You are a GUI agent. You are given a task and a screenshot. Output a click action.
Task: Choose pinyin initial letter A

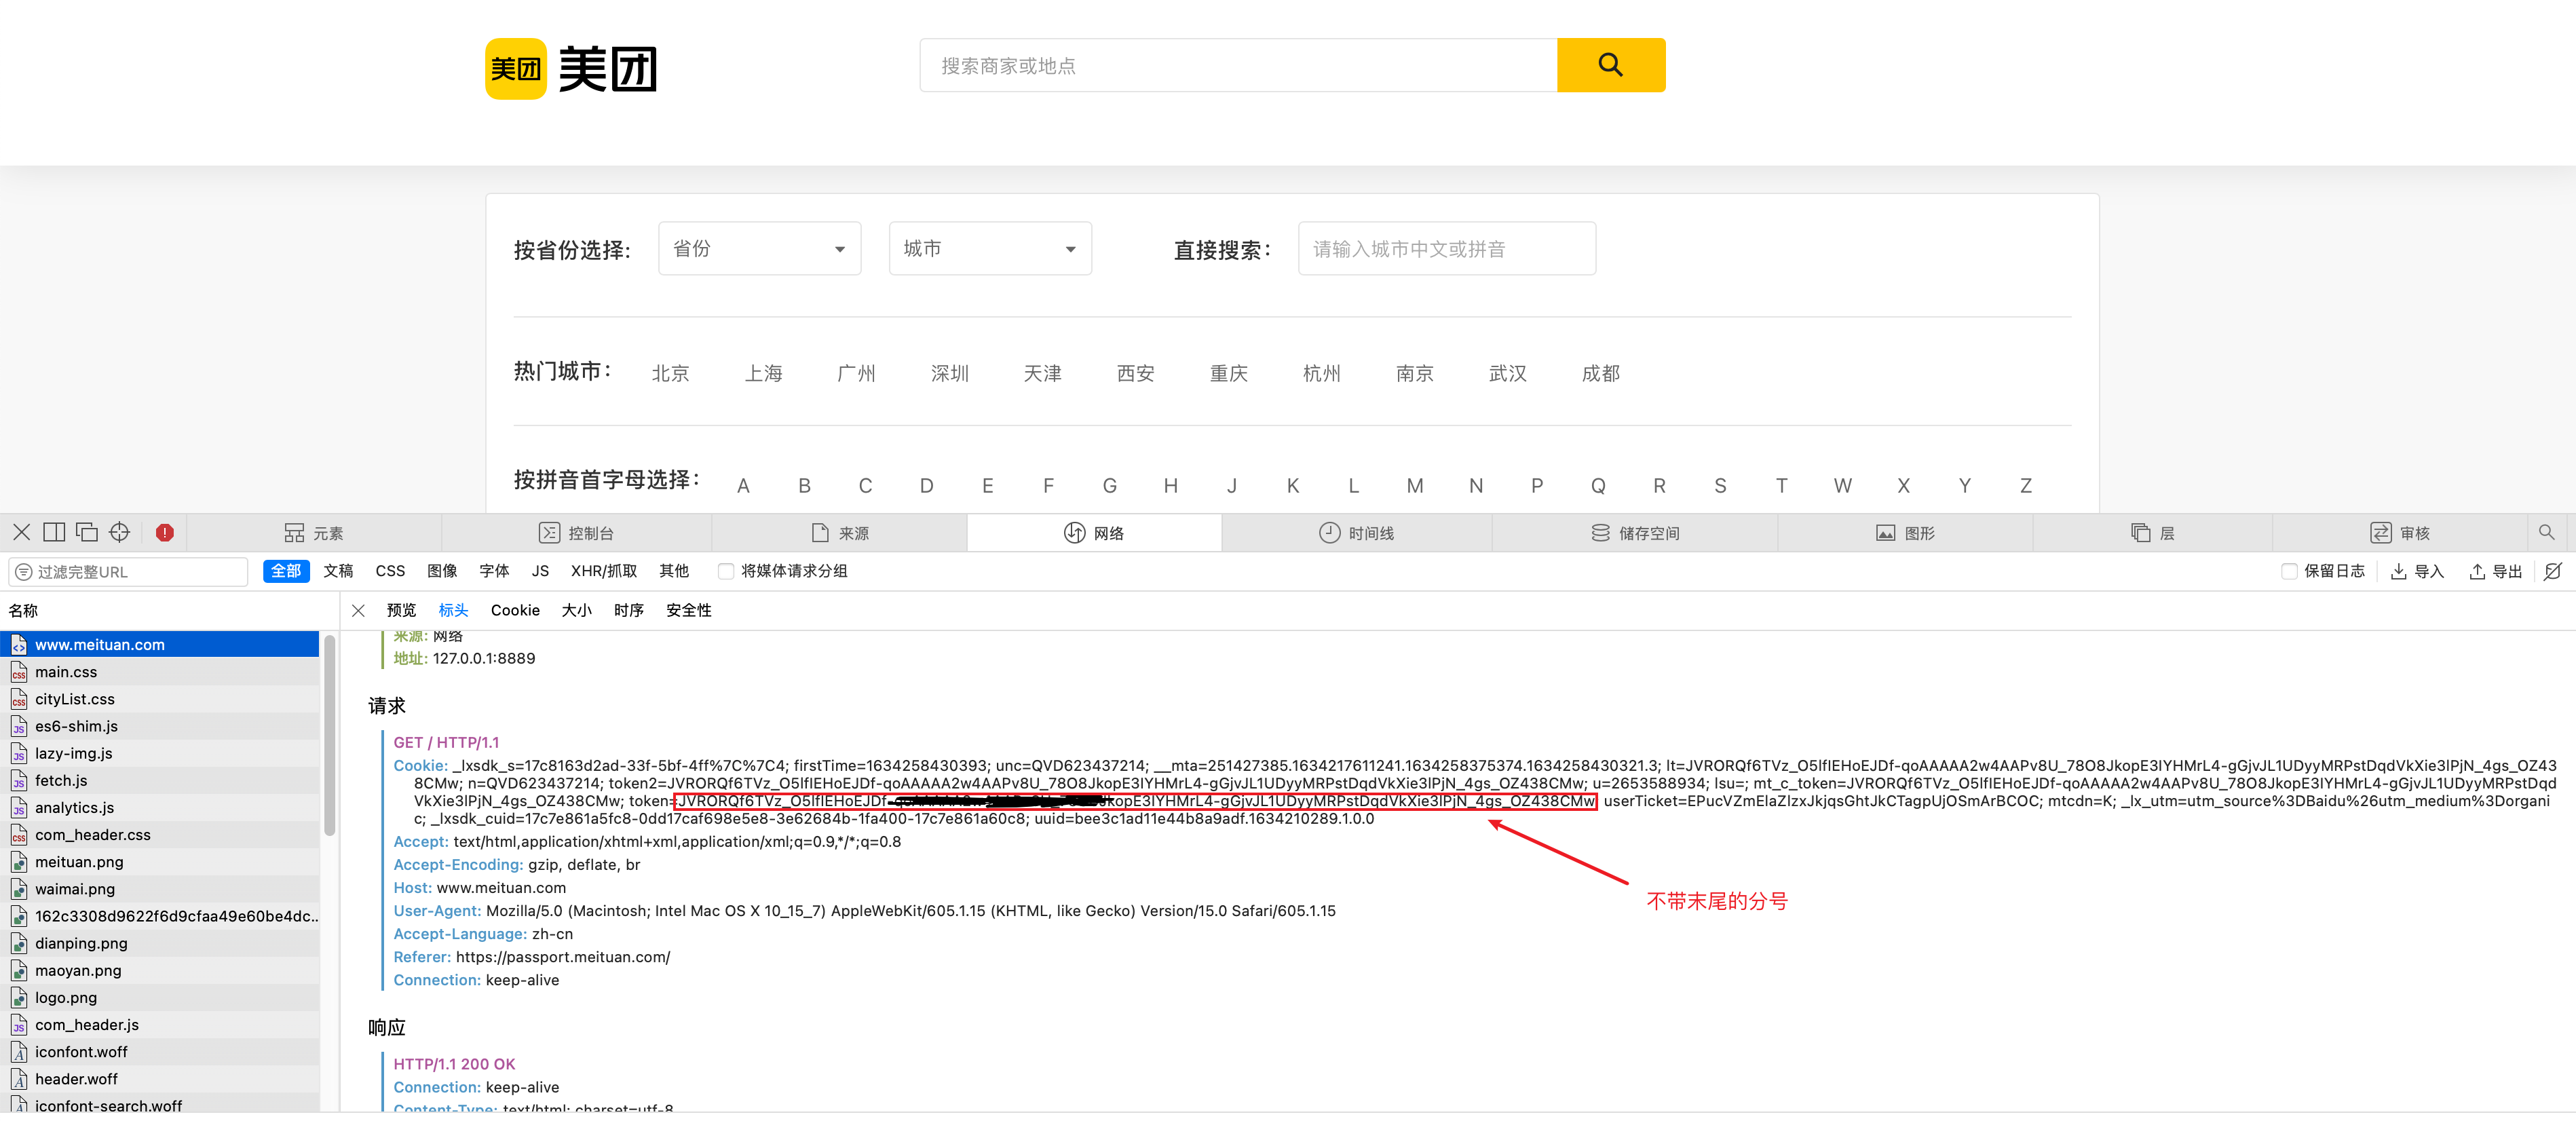743,486
